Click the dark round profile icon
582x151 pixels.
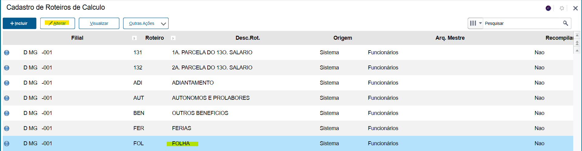[548, 8]
